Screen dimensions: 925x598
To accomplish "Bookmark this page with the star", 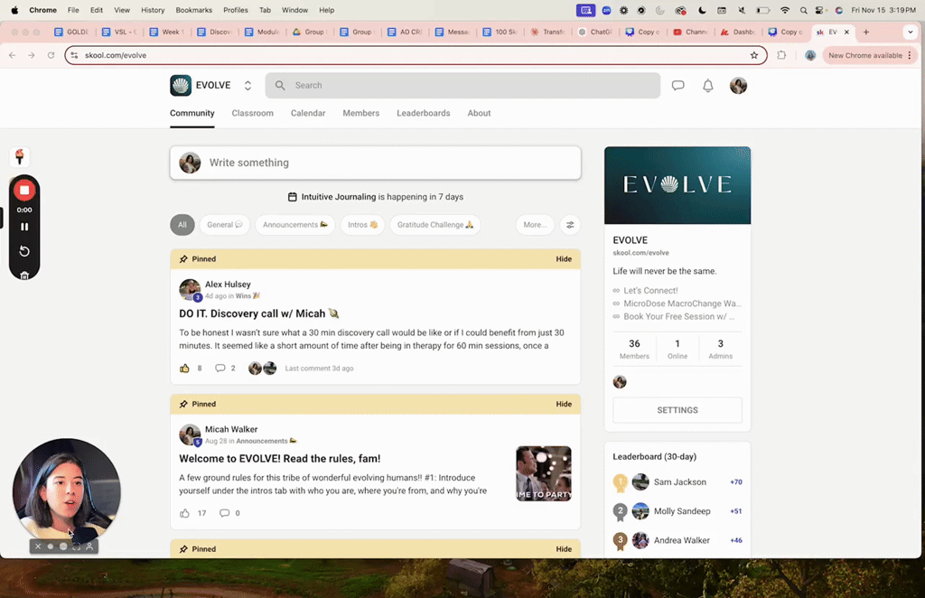I will point(754,55).
